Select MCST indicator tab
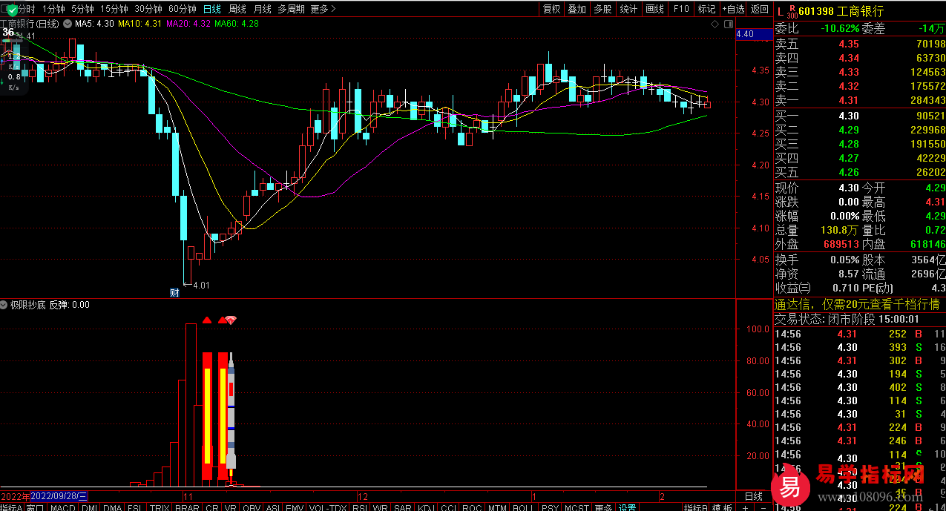946x511 pixels. coord(576,507)
